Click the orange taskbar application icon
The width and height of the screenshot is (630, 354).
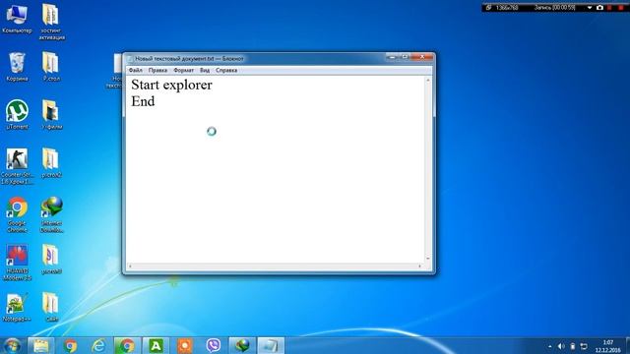tap(185, 345)
